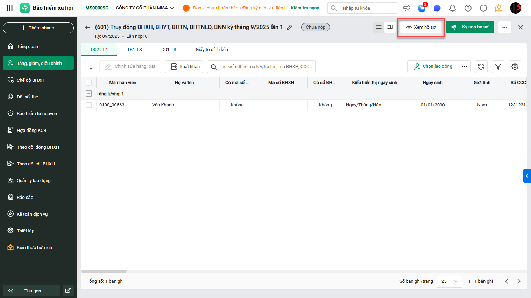Open table column settings gear icon
This screenshot has height=298, width=531.
(515, 67)
